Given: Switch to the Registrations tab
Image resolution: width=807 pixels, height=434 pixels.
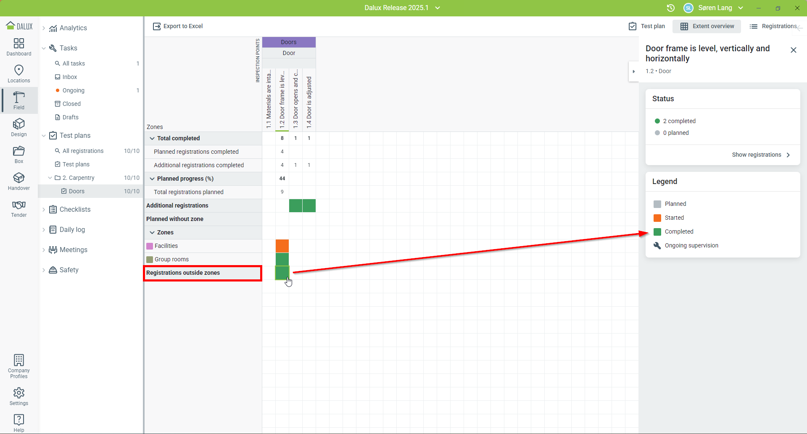Looking at the screenshot, I should coord(774,26).
